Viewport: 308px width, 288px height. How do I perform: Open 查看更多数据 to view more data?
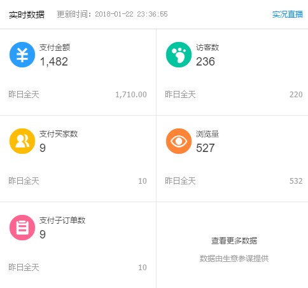pyautogui.click(x=234, y=241)
